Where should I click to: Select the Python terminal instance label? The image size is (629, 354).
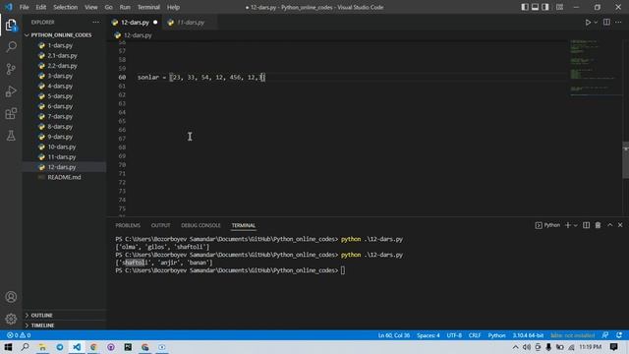click(547, 225)
